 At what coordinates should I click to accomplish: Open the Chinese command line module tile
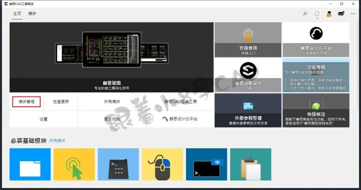[207, 164]
